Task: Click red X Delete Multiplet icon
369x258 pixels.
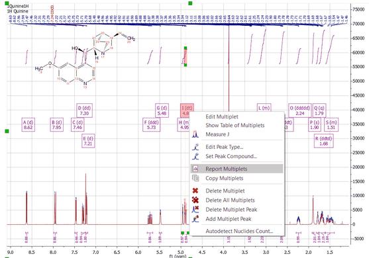Action: (x=195, y=191)
